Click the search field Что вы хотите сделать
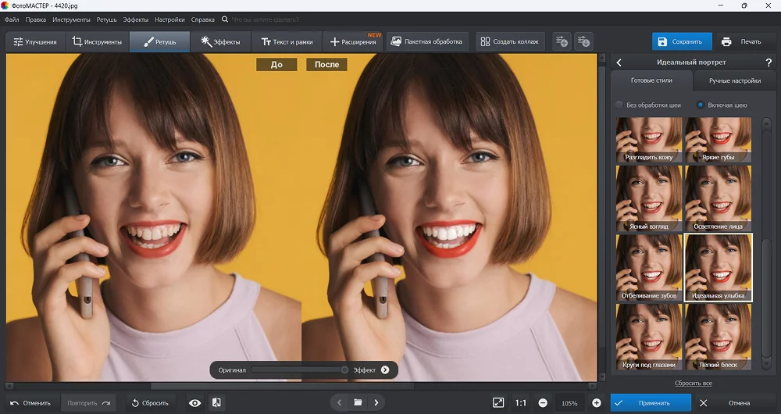The width and height of the screenshot is (781, 414). point(266,20)
